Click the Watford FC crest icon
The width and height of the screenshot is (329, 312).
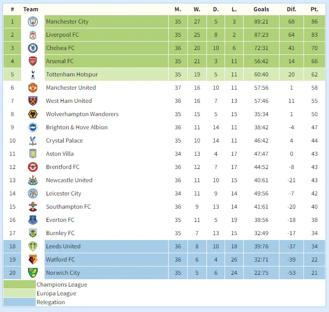(x=33, y=260)
